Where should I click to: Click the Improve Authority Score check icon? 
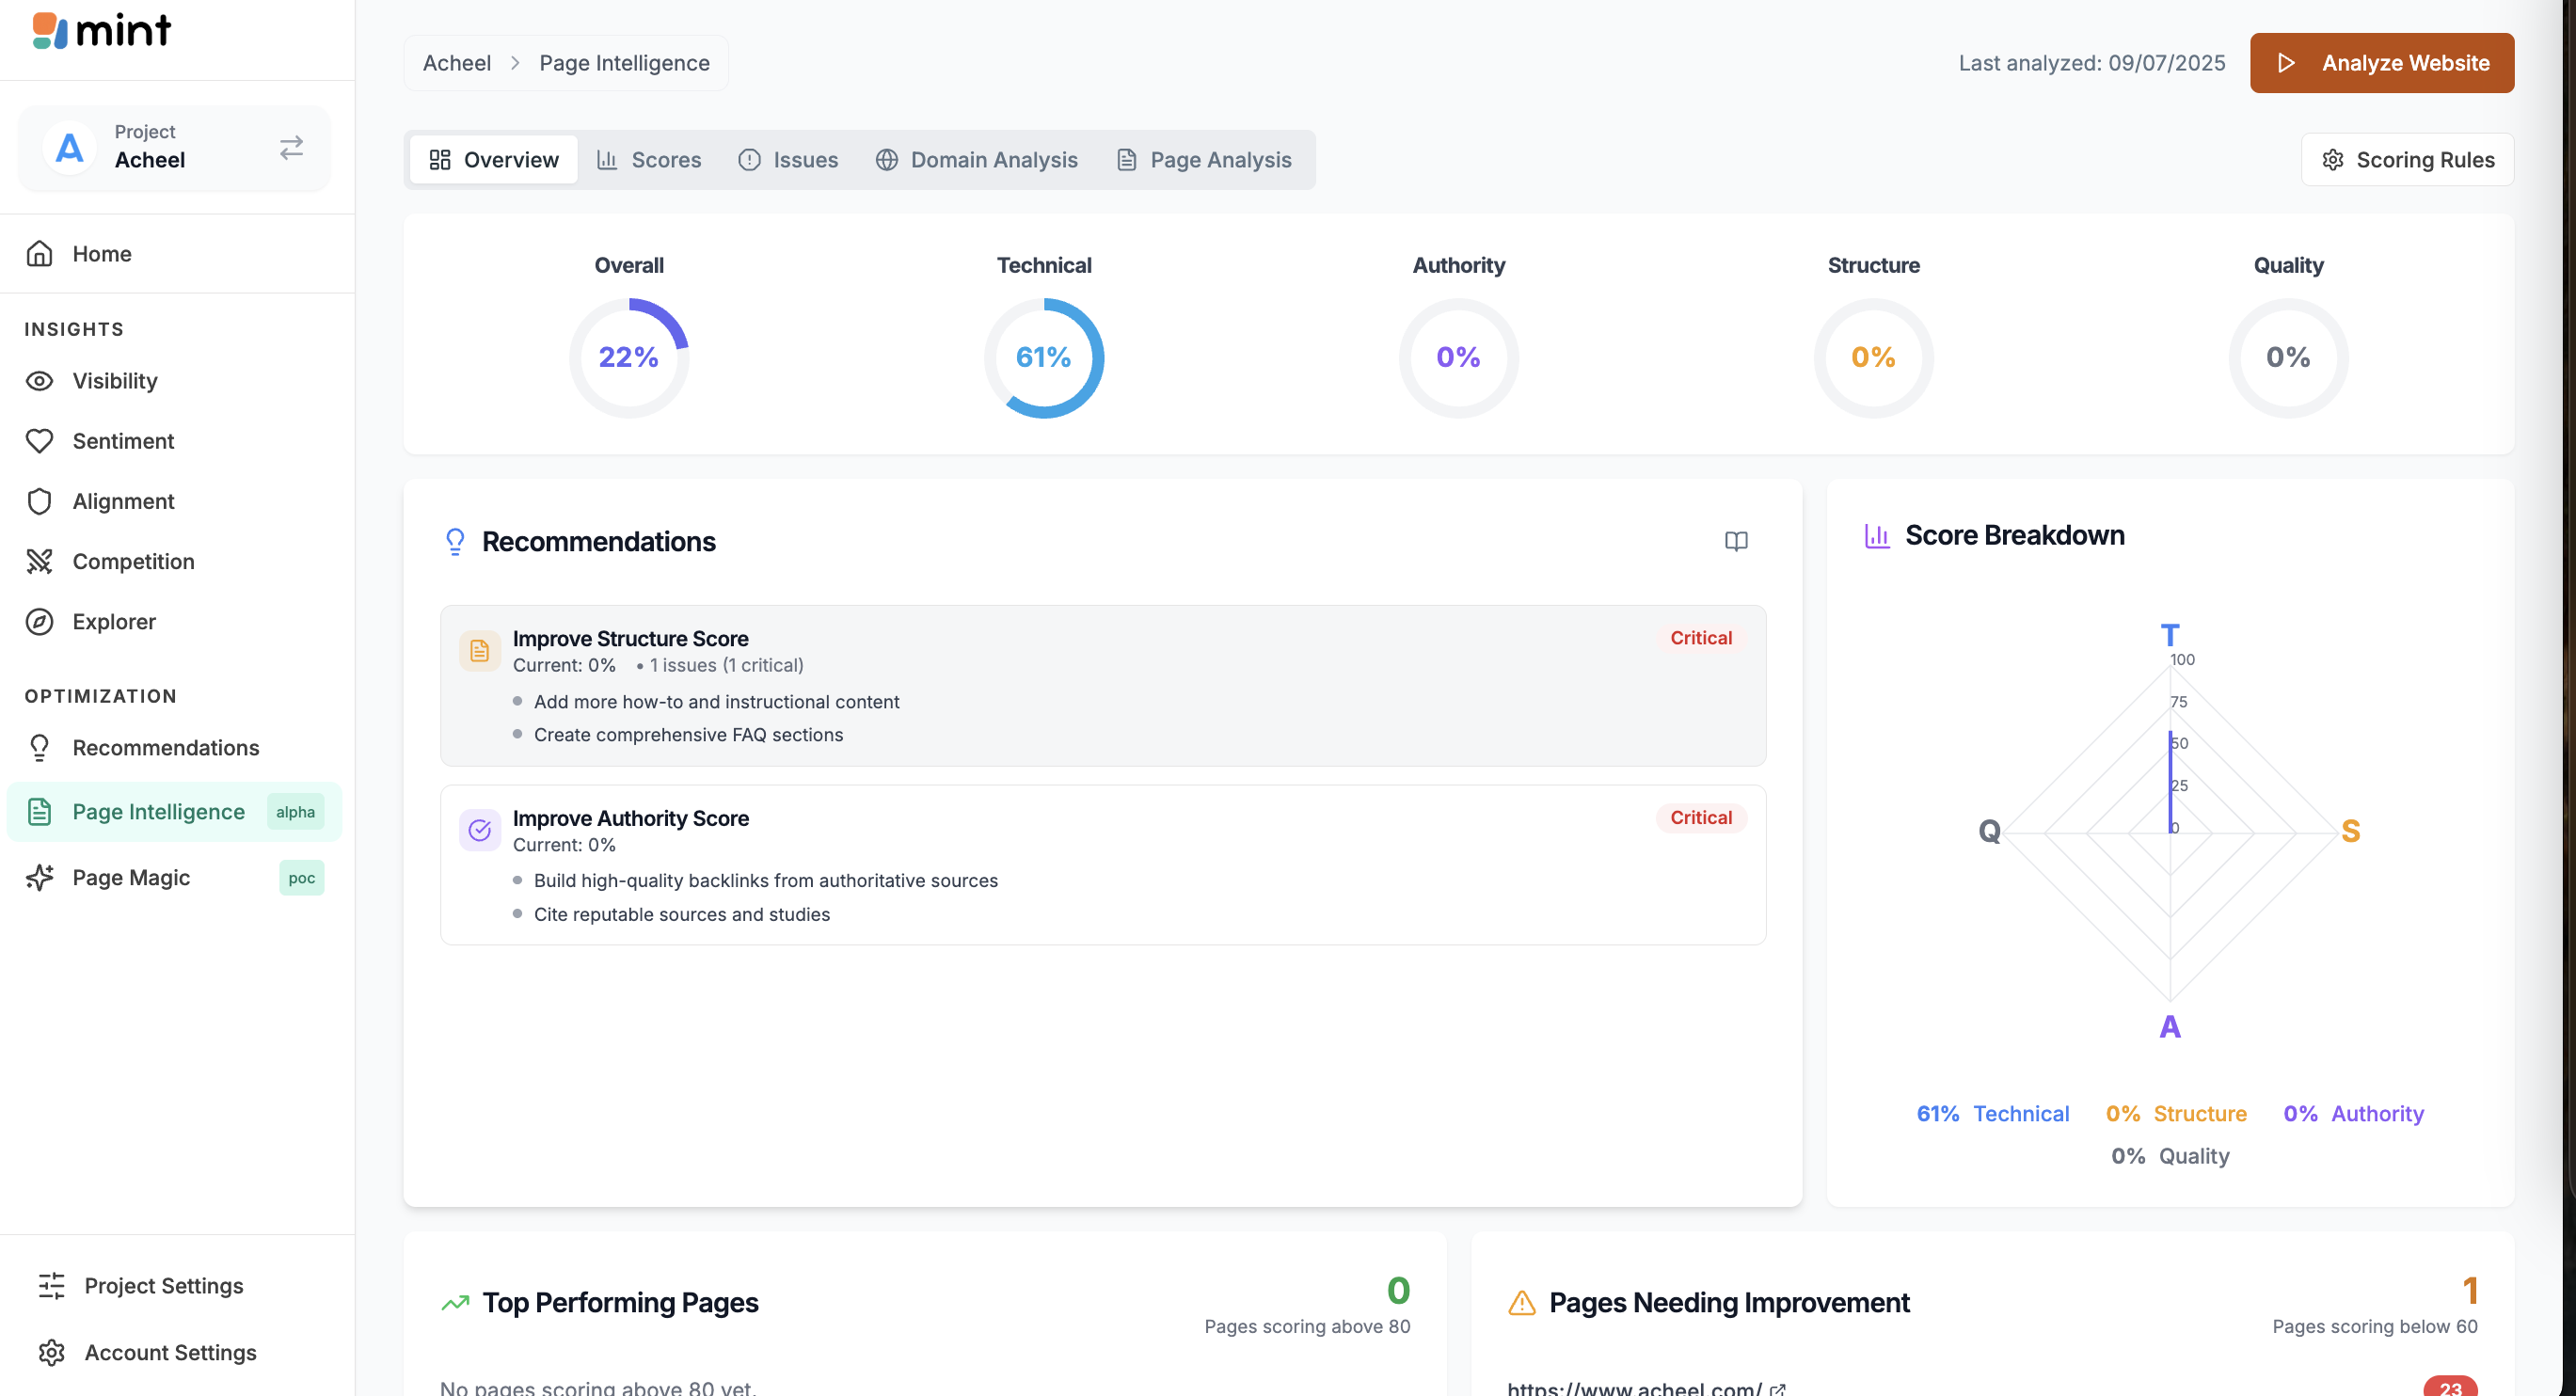[x=479, y=830]
